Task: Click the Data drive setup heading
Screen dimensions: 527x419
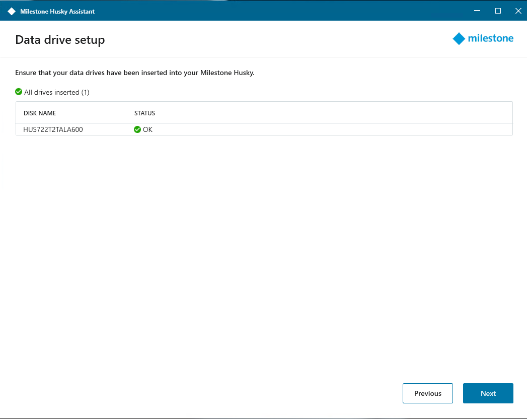Action: [60, 40]
